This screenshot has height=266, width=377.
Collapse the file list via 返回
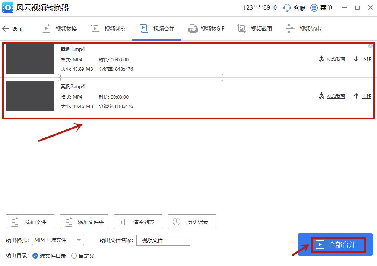(13, 29)
